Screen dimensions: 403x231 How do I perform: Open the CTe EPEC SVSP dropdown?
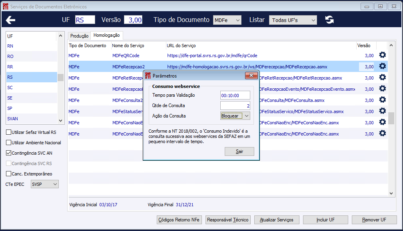click(x=45, y=184)
